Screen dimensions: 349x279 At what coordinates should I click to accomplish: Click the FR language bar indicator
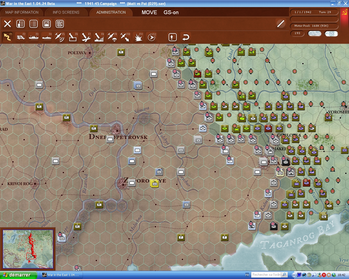247,275
